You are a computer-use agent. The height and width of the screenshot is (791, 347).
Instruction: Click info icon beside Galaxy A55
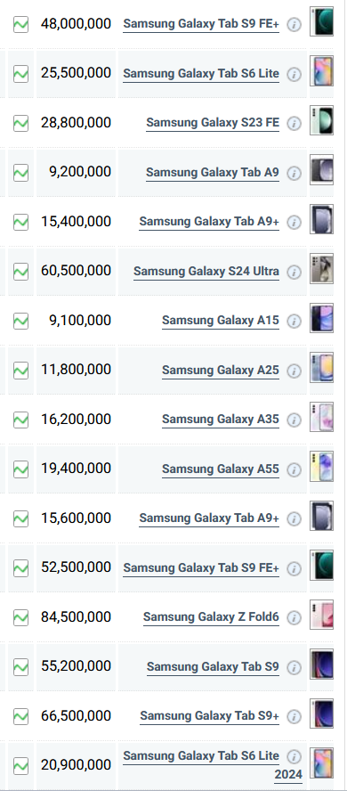click(x=295, y=469)
